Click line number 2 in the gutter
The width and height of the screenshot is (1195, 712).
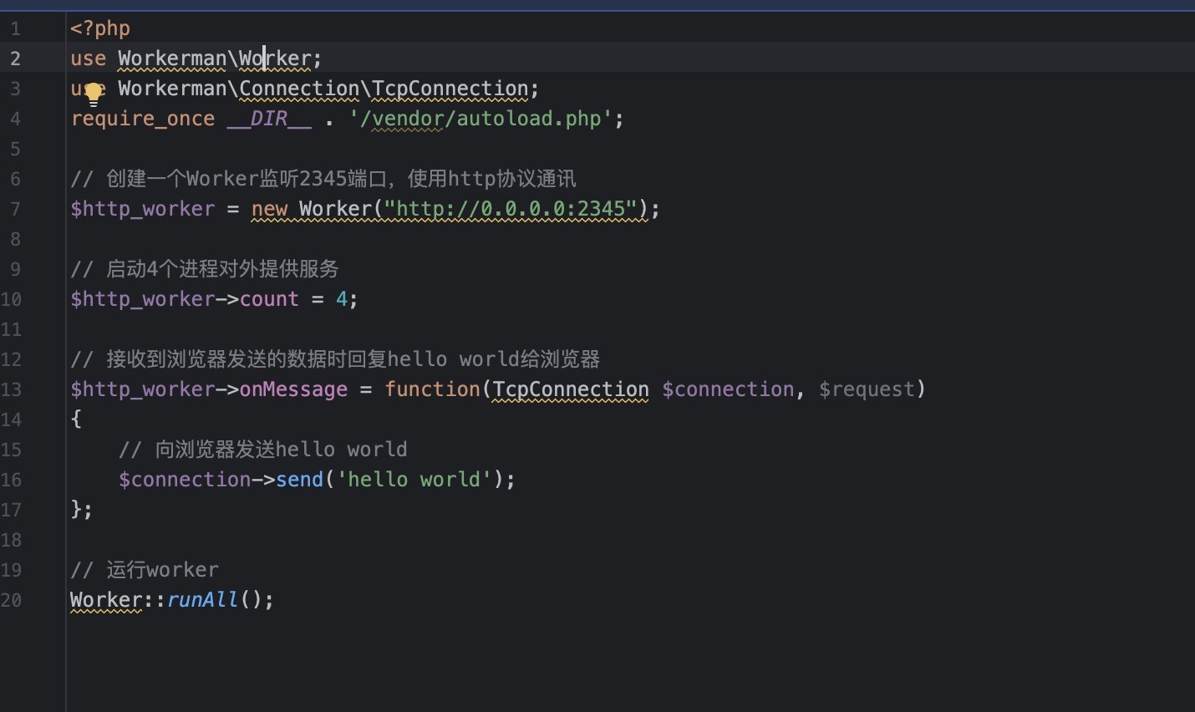pos(15,58)
